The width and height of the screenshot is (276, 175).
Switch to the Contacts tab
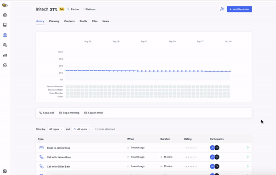pos(69,21)
